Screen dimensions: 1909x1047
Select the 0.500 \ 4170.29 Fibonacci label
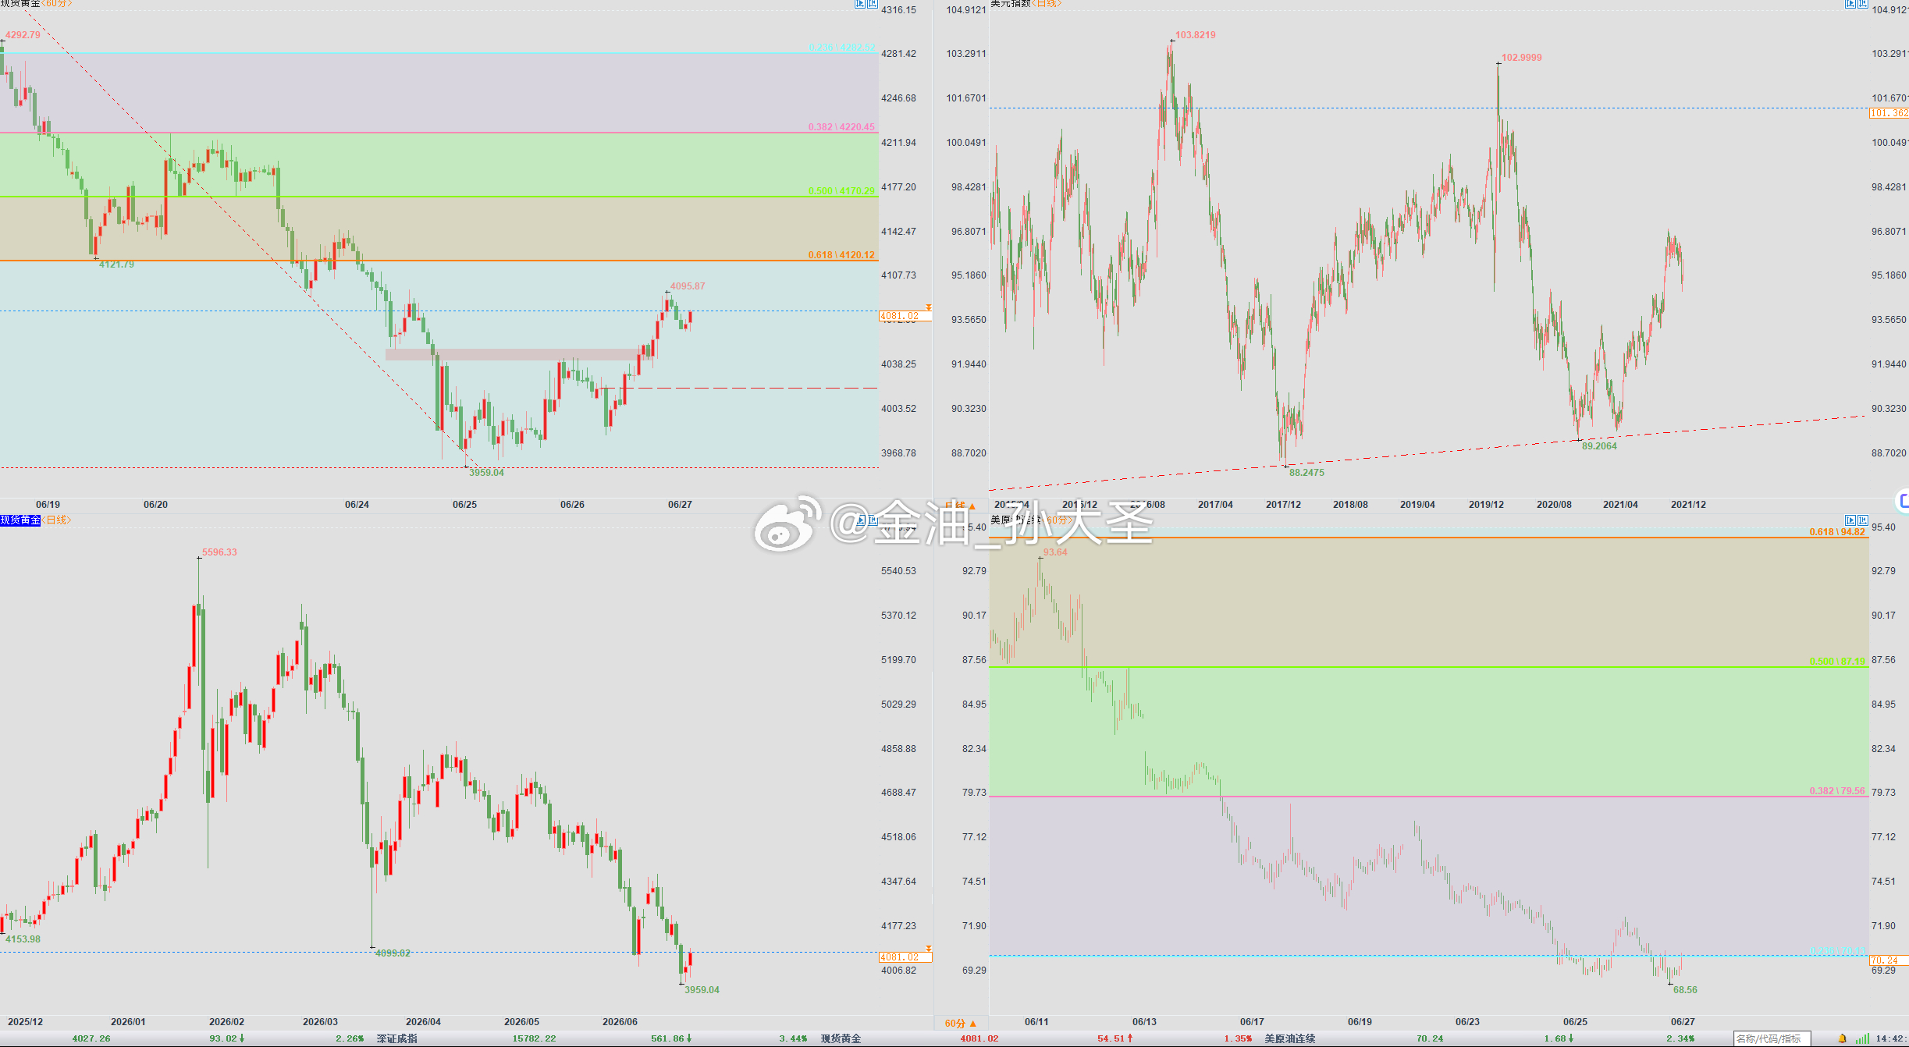[x=841, y=190]
